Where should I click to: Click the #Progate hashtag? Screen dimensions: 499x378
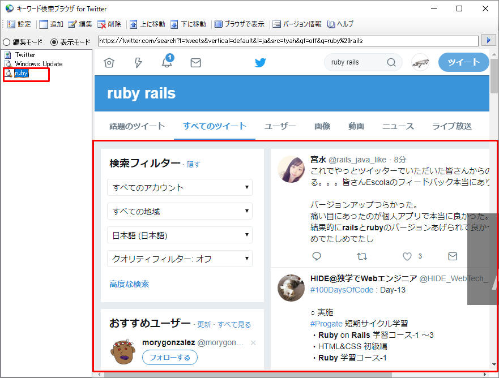326,324
